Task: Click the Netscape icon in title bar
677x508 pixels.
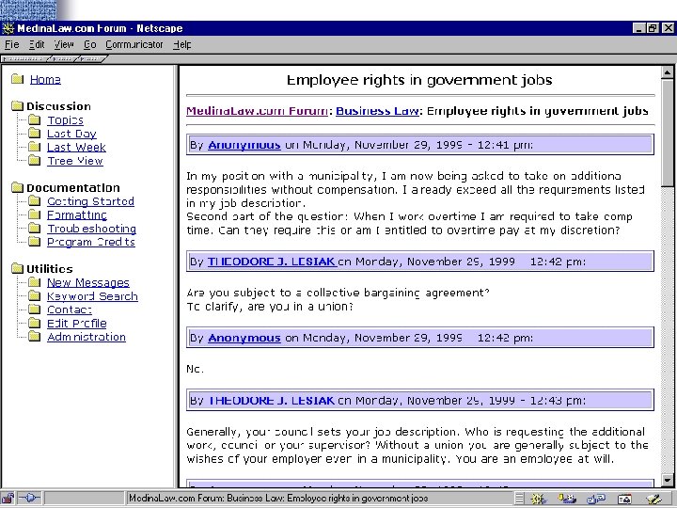Action: 8,28
